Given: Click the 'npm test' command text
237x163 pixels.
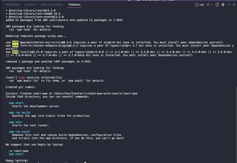Looking at the screenshot, I should click(15, 122).
